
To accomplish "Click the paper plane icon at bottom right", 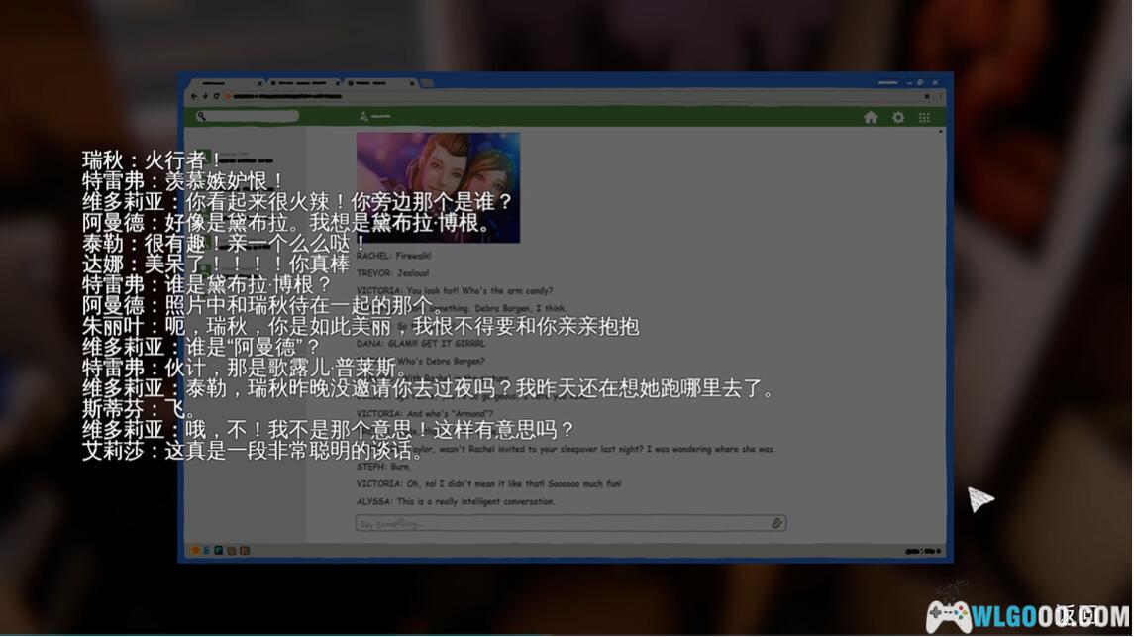I will (x=980, y=499).
